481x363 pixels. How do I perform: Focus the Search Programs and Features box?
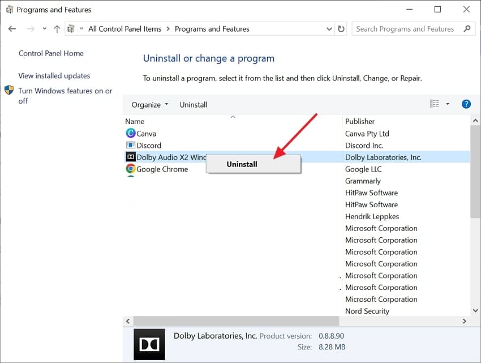(x=405, y=29)
